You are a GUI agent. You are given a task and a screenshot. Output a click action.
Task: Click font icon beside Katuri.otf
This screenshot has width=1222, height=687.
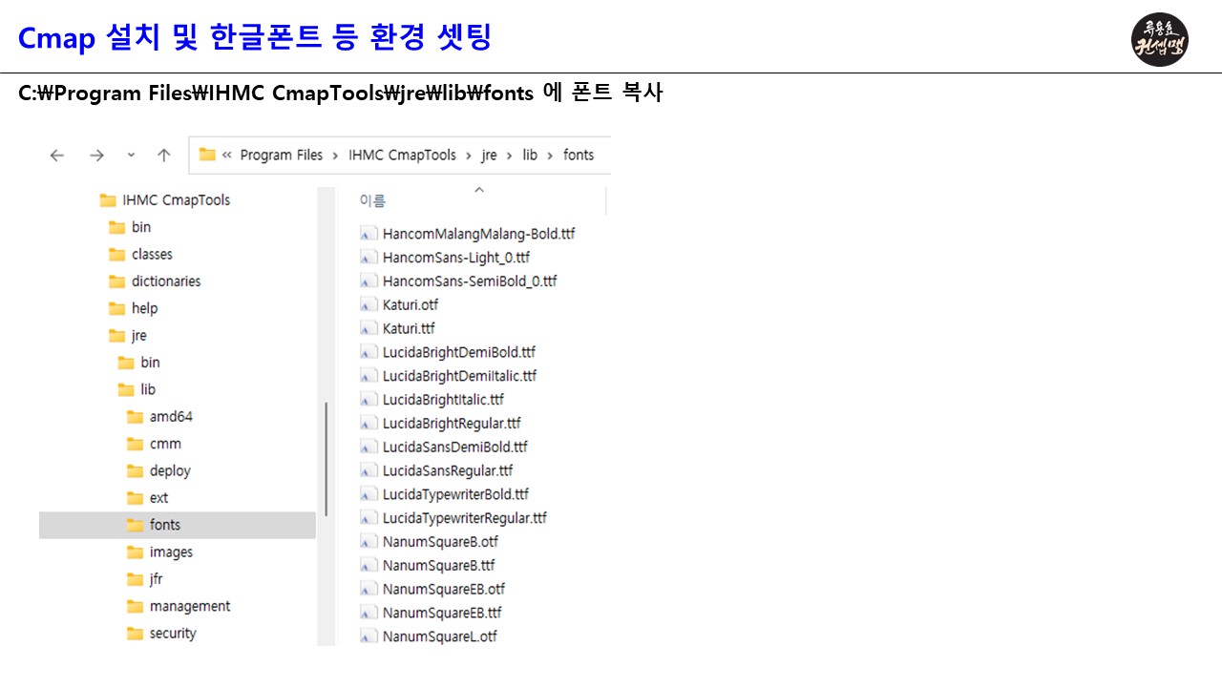click(x=368, y=305)
